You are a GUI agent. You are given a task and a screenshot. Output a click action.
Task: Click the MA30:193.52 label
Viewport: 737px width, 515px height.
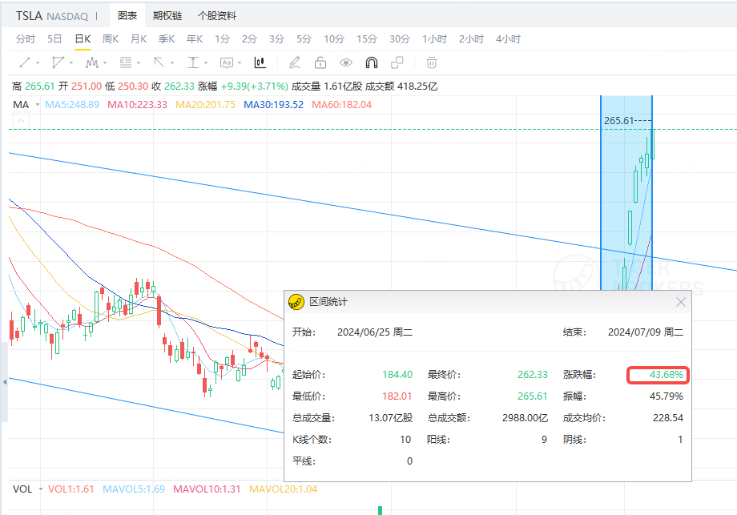point(273,104)
